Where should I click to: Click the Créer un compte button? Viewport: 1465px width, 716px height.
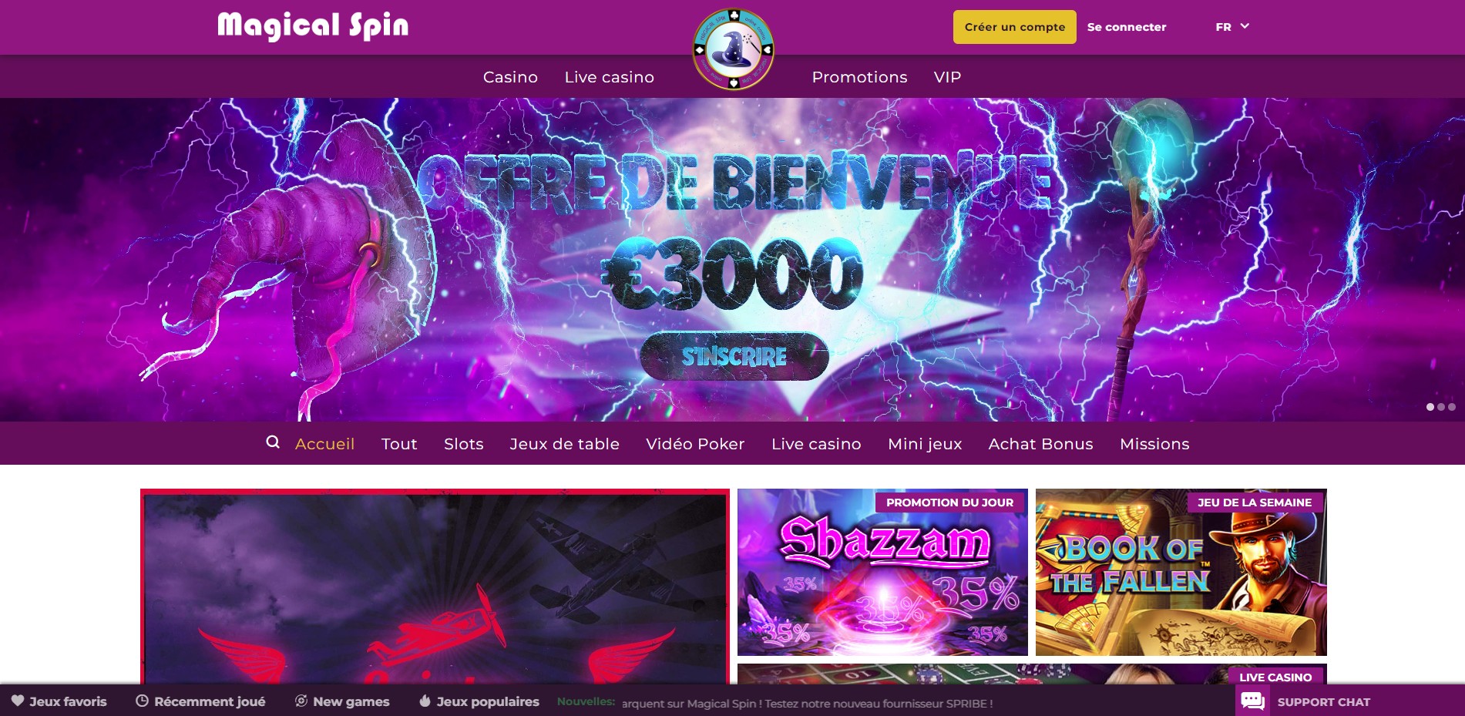tap(1015, 27)
